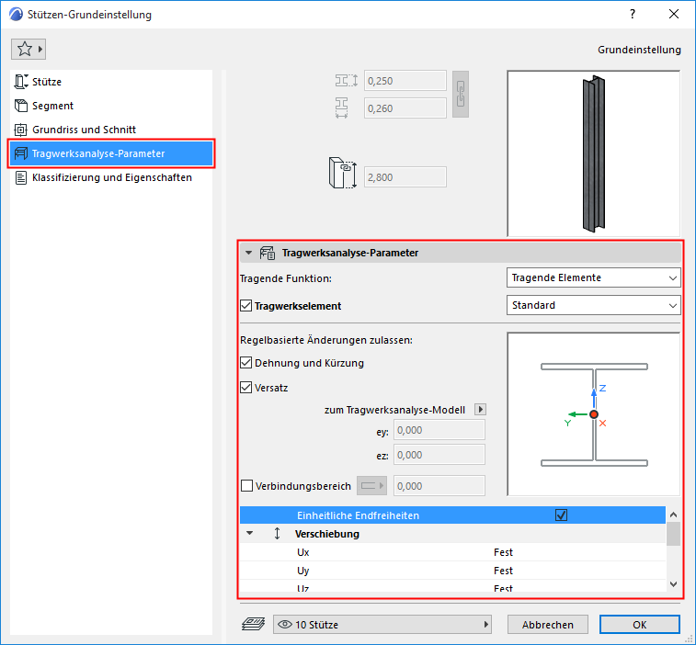
Task: Select the Ux row in the list
Action: [452, 552]
